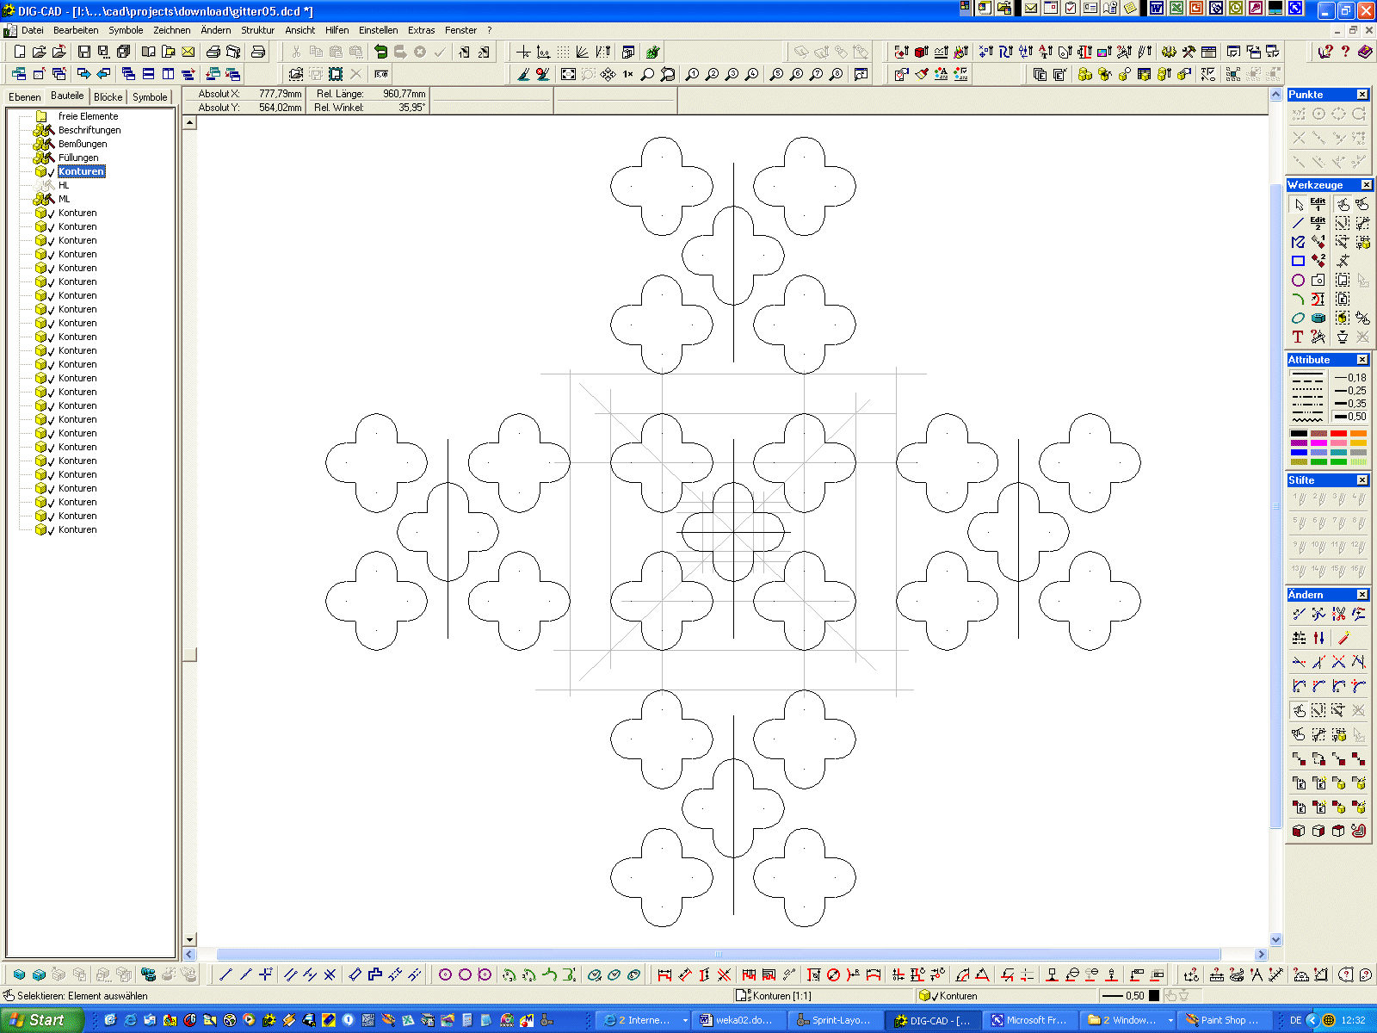Activate zoom view number 1
This screenshot has height=1033, width=1377.
(x=692, y=75)
